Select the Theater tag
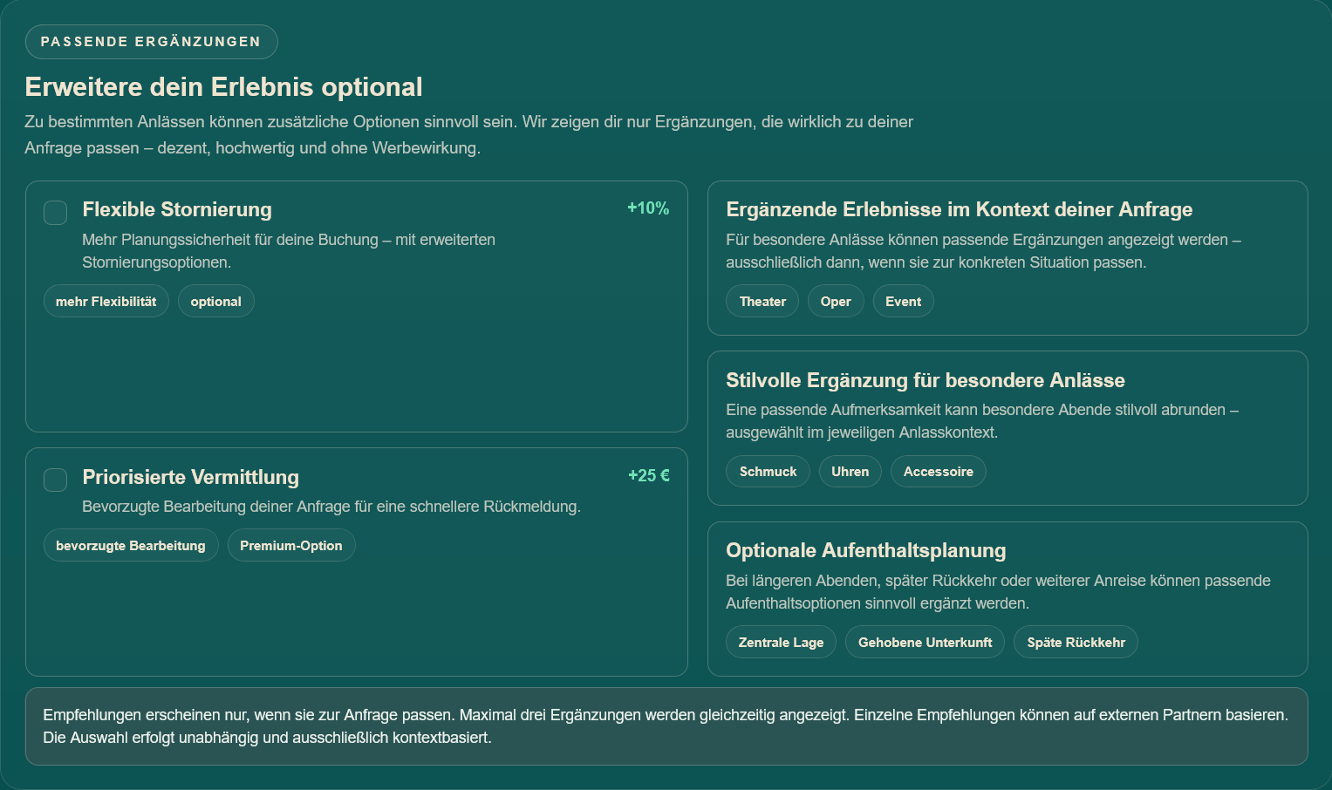Screen dimensions: 1332x790 [762, 302]
